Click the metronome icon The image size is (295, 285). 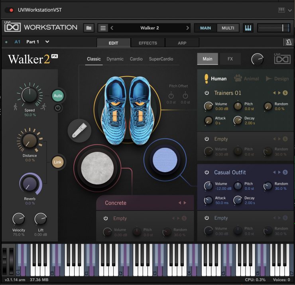pyautogui.click(x=288, y=42)
